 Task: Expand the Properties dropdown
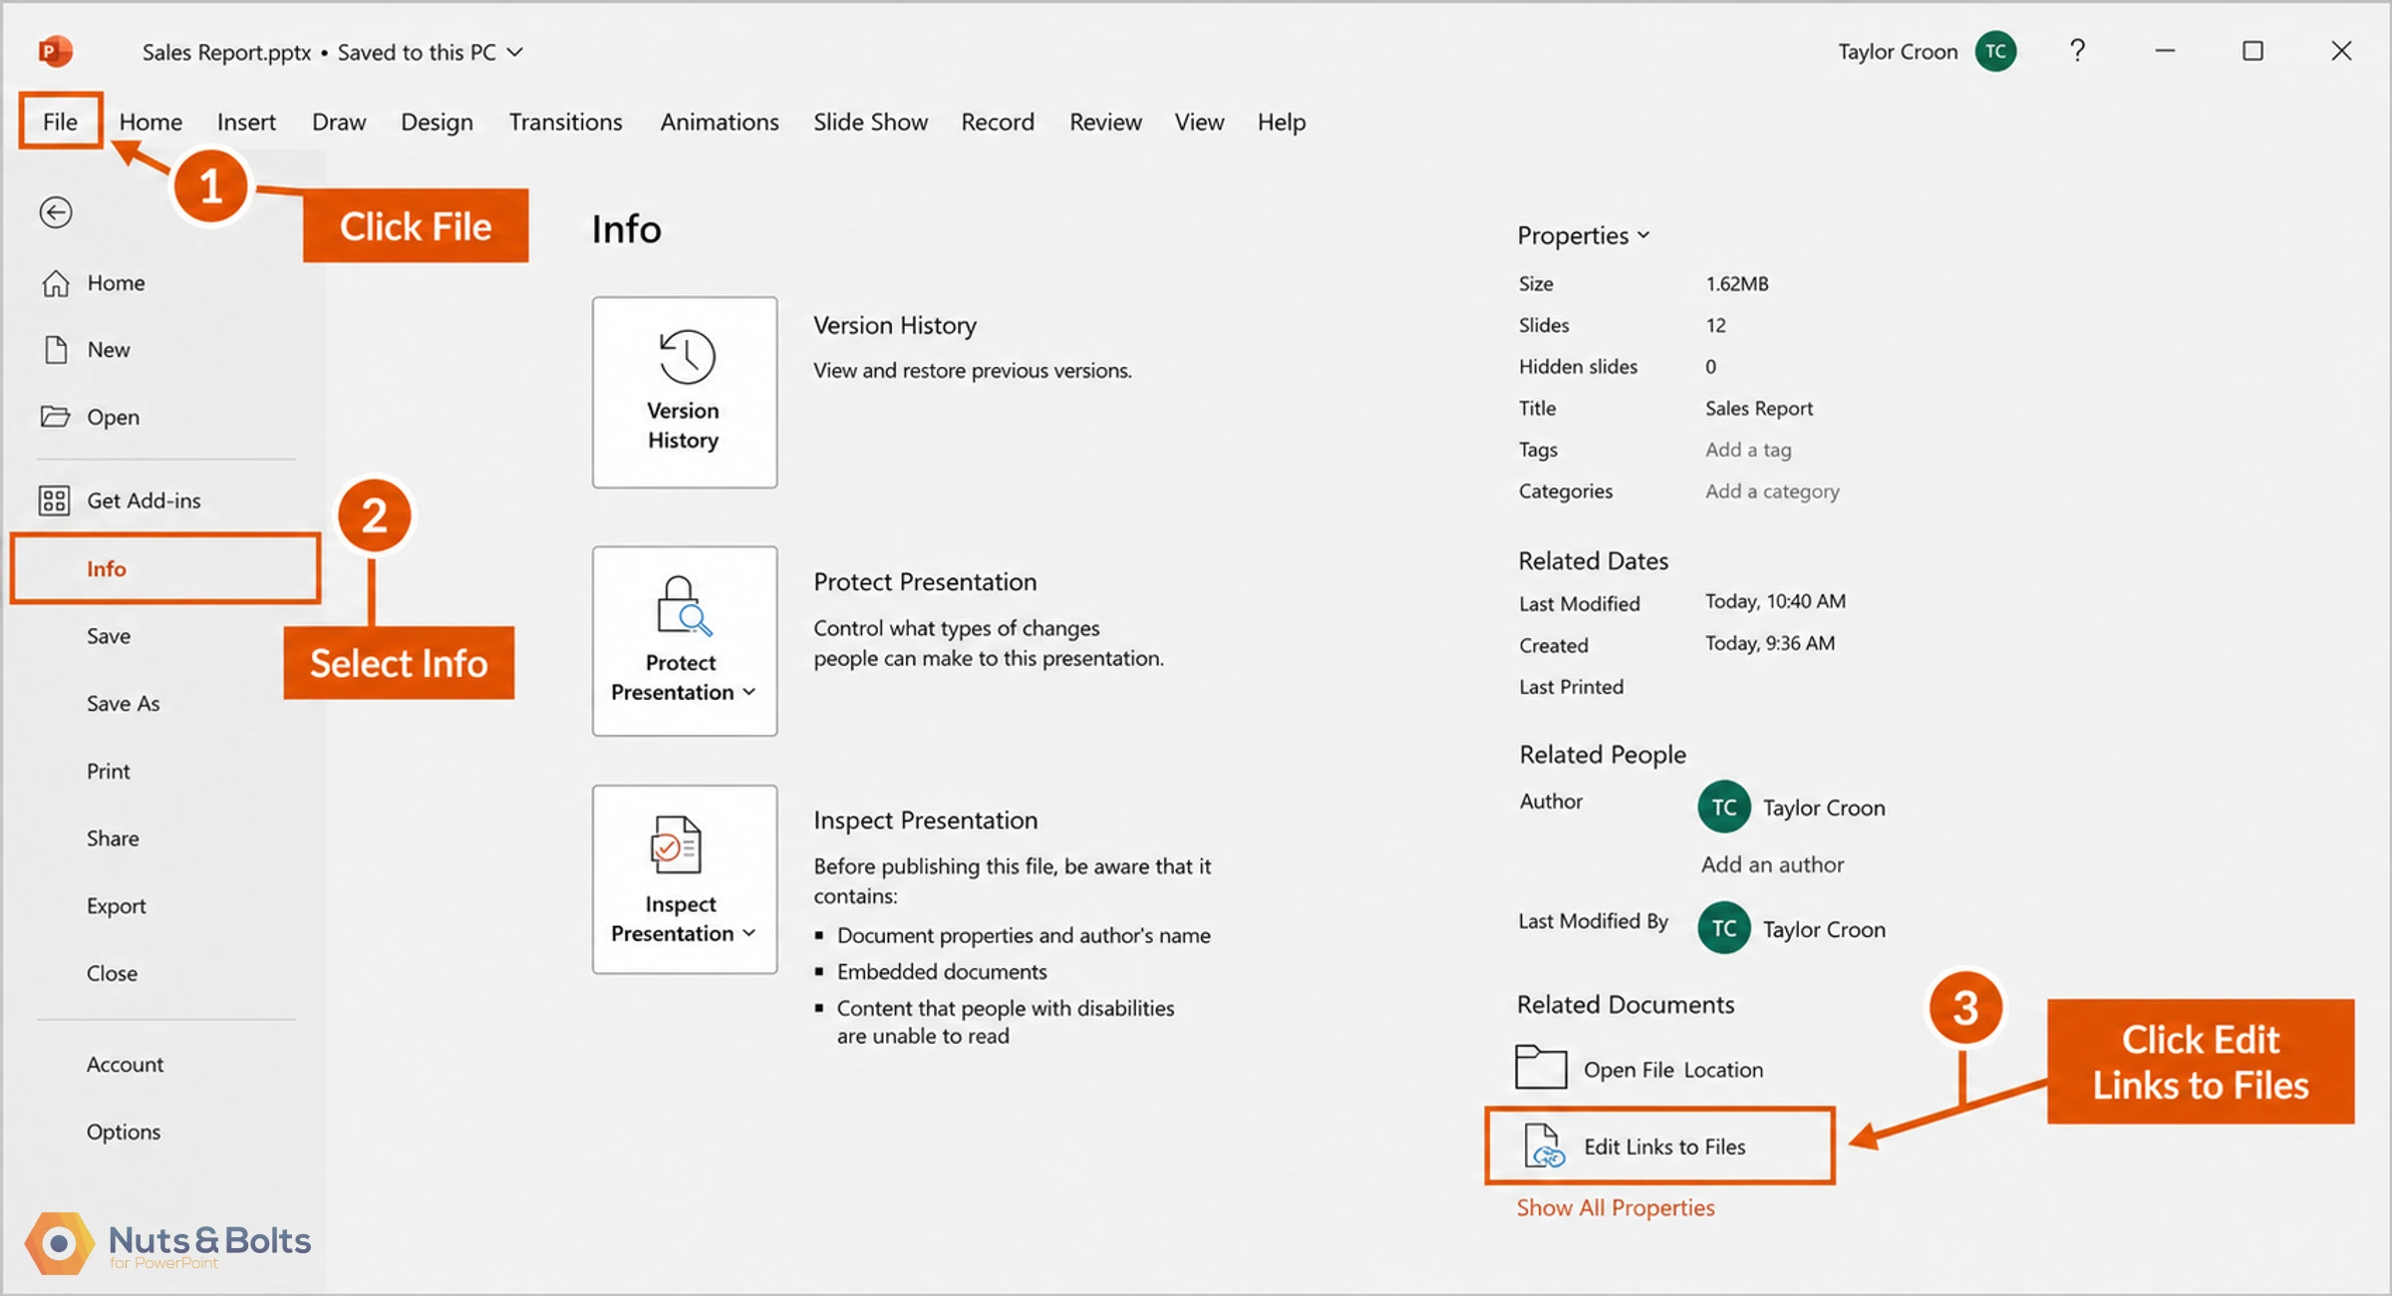tap(1644, 235)
